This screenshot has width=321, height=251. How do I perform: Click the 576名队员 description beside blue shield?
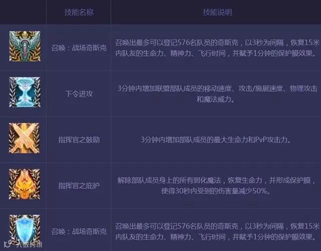217,231
